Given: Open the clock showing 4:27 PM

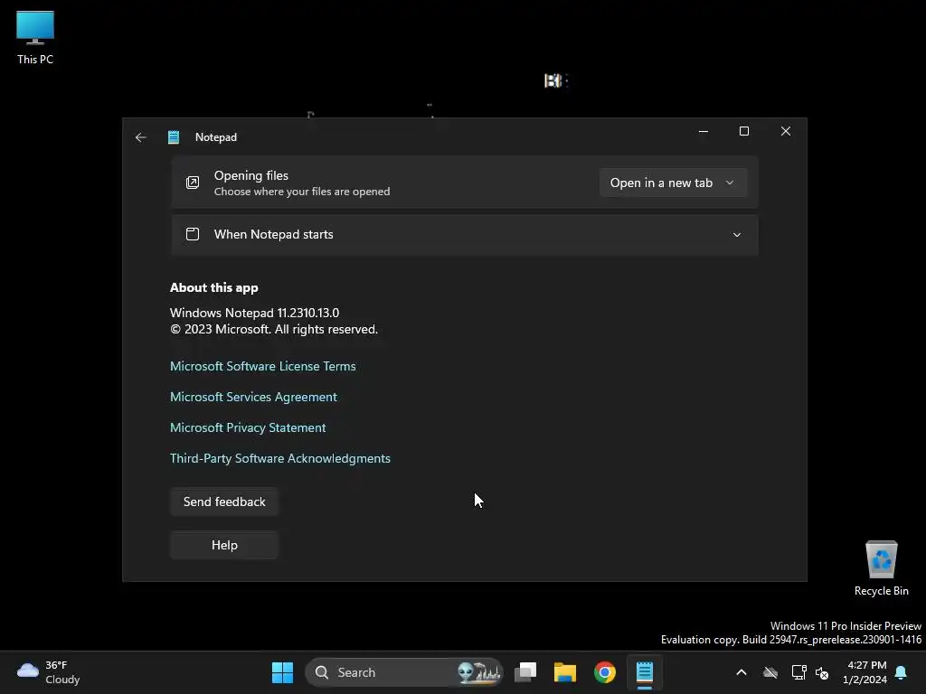Looking at the screenshot, I should click(x=865, y=672).
